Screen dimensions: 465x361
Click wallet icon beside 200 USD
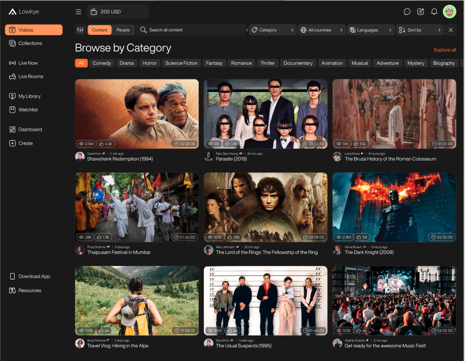coord(94,12)
